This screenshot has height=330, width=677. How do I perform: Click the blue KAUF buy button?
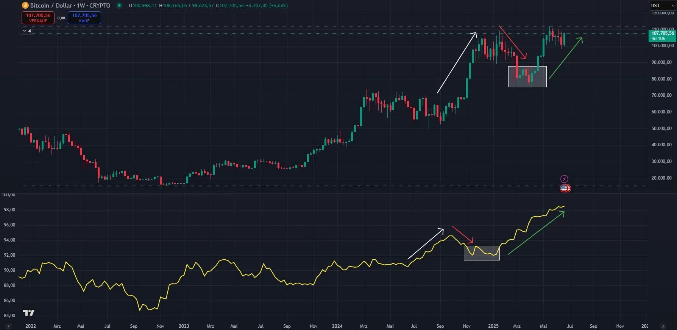point(84,18)
